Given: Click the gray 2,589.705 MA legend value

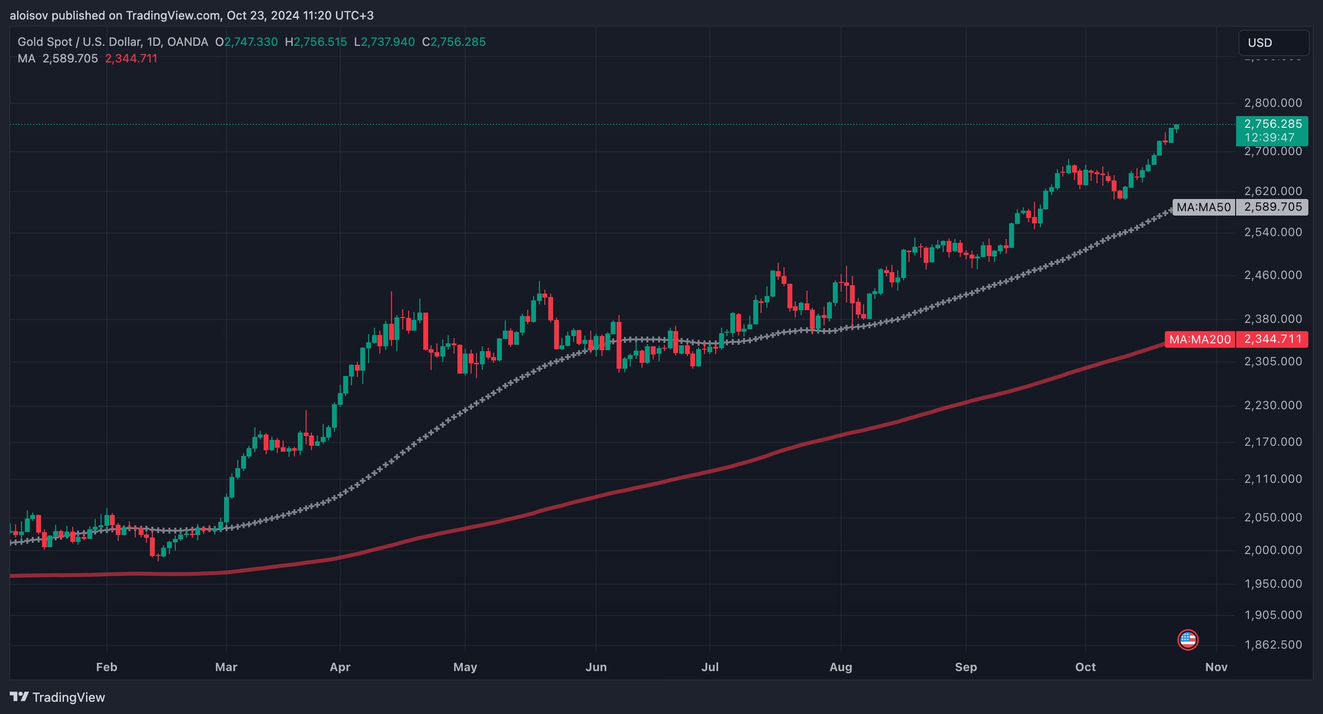Looking at the screenshot, I should (x=70, y=59).
